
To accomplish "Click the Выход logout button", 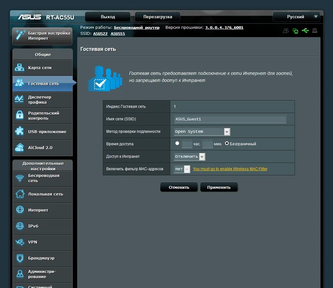I will 108,17.
